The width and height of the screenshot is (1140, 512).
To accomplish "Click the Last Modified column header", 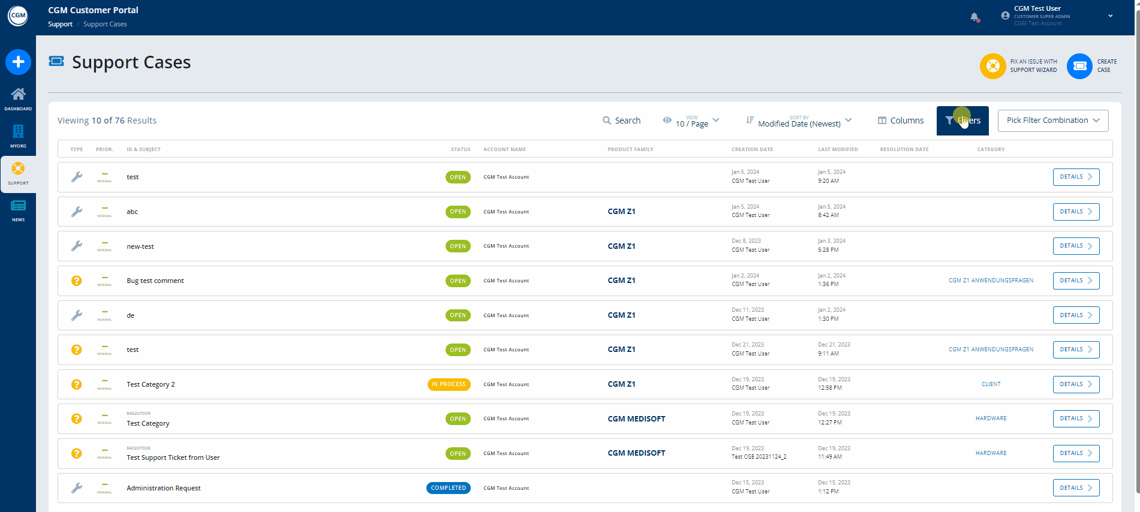I will pos(838,149).
